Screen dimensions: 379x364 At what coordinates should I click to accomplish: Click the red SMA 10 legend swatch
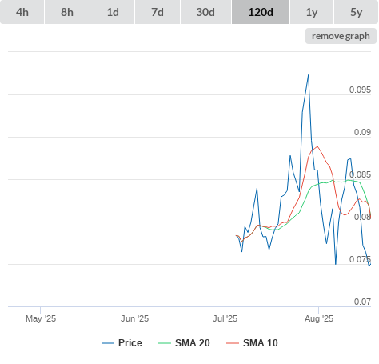coord(233,343)
